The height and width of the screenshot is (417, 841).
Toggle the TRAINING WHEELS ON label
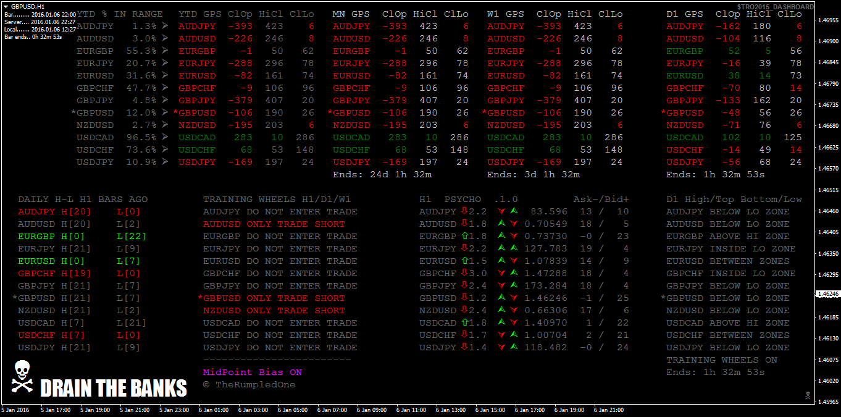721,360
